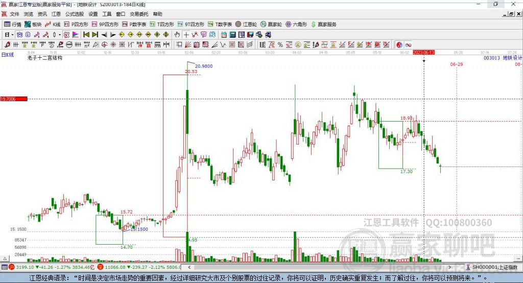Click the 18.93 price annotation
This screenshot has width=523, height=283.
(x=406, y=118)
